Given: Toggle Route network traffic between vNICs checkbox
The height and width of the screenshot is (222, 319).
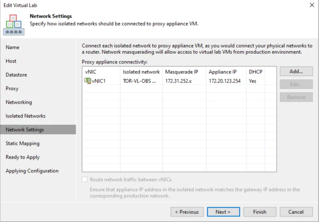Looking at the screenshot, I should [x=84, y=180].
